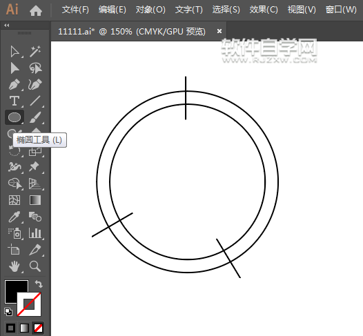Open the 文件(F) menu
Viewport: 363px width, 336px height.
pyautogui.click(x=75, y=10)
